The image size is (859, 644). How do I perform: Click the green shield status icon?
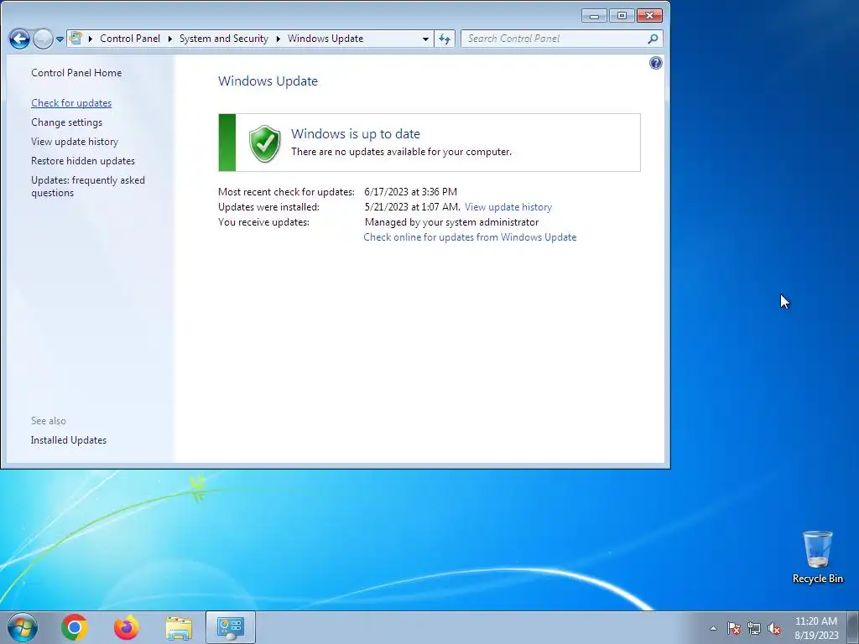[264, 143]
